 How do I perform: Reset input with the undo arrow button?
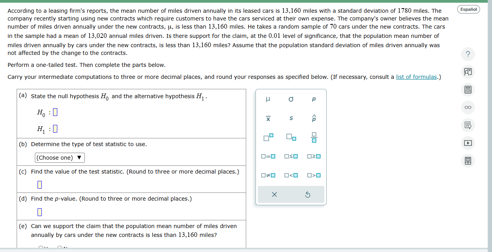pos(308,195)
